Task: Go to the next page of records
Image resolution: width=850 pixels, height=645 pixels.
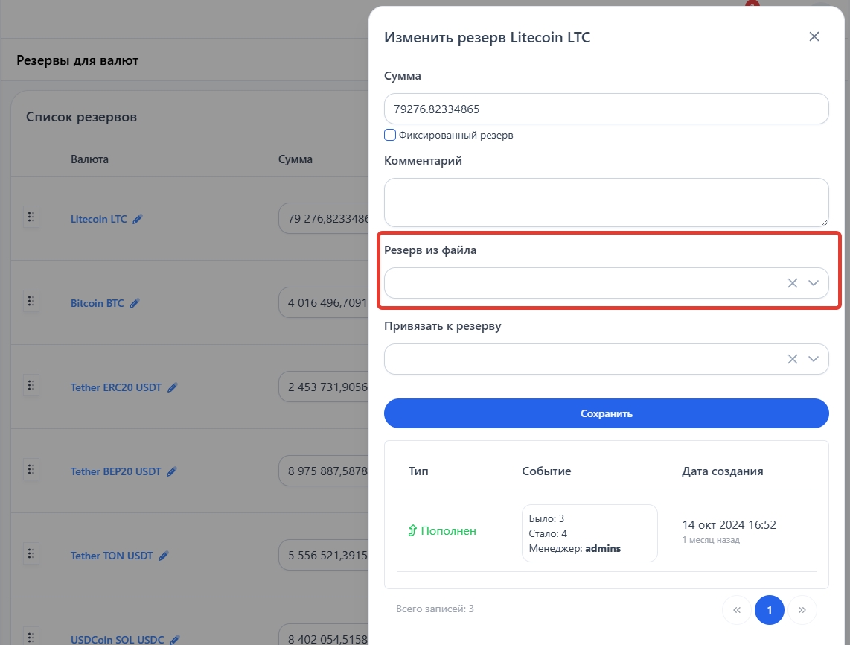Action: point(802,610)
